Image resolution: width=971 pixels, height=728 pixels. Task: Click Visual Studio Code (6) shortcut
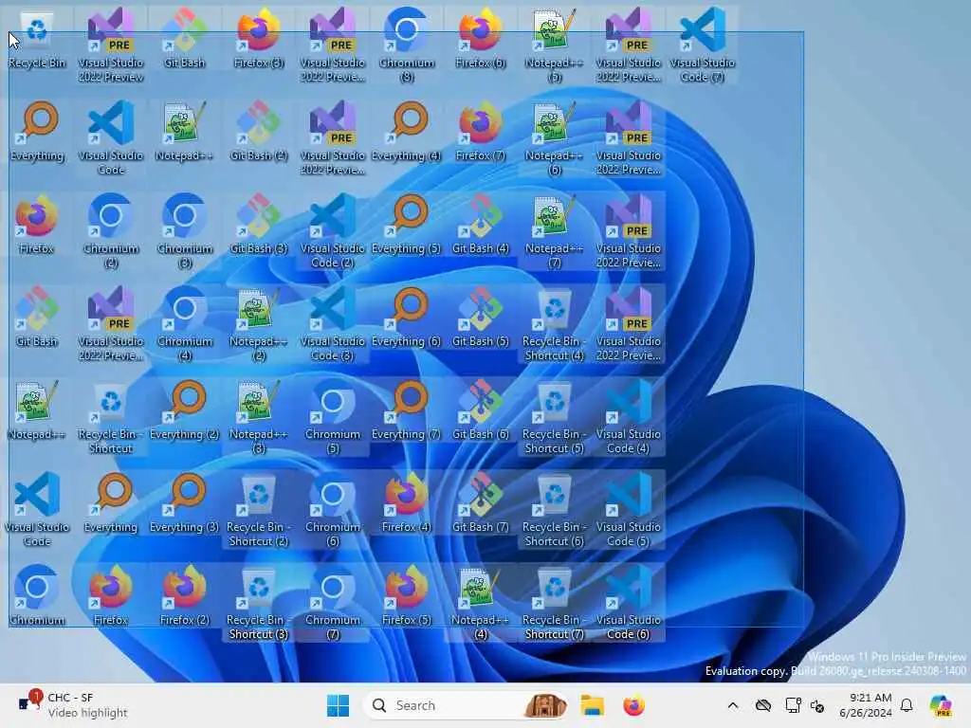tap(629, 603)
